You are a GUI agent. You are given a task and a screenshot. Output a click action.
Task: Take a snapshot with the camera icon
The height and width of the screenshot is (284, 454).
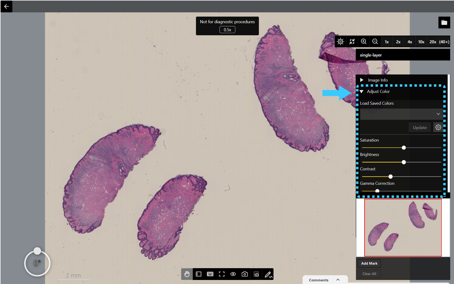pos(245,274)
